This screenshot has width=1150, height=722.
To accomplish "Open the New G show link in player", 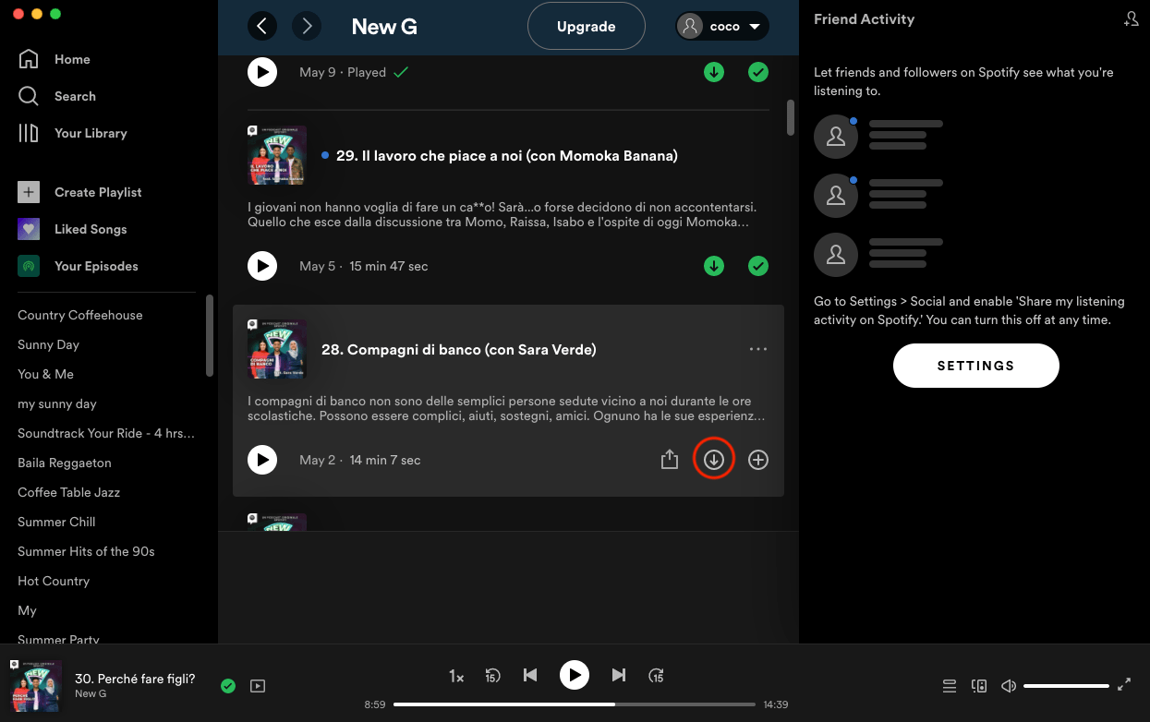I will point(91,693).
